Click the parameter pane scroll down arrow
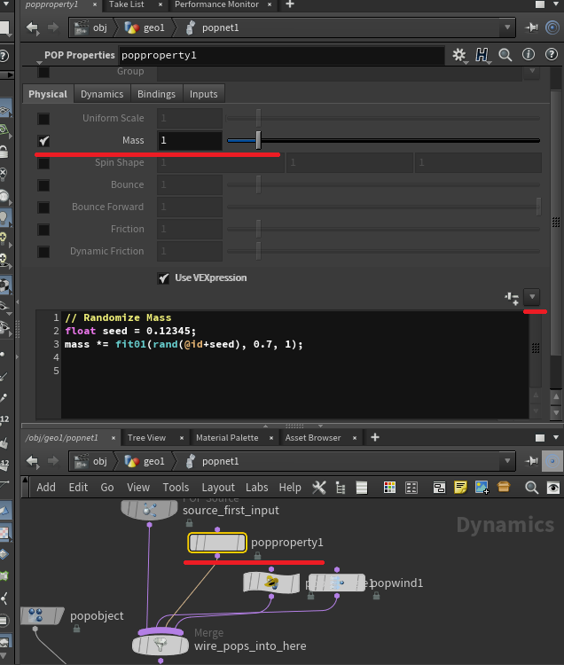 tap(556, 412)
